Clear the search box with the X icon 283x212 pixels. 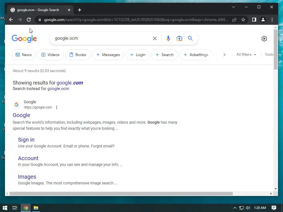pos(155,38)
